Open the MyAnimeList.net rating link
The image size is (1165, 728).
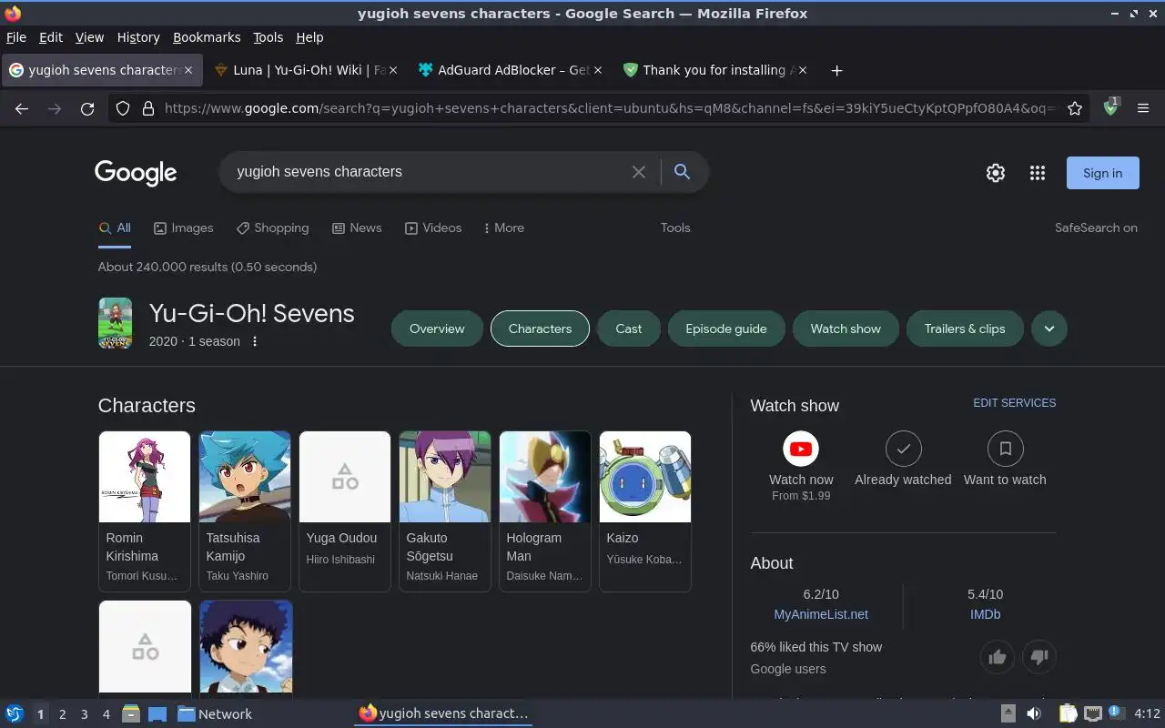point(821,614)
